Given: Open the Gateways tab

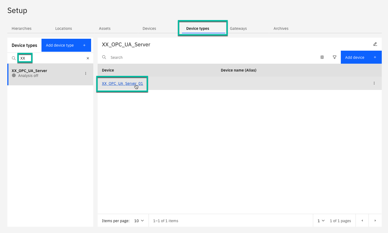Looking at the screenshot, I should 238,28.
